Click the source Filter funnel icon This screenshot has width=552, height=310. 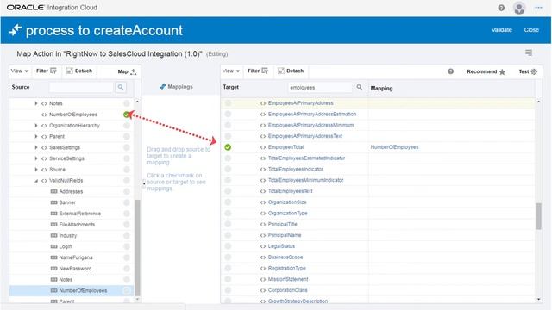[53, 71]
